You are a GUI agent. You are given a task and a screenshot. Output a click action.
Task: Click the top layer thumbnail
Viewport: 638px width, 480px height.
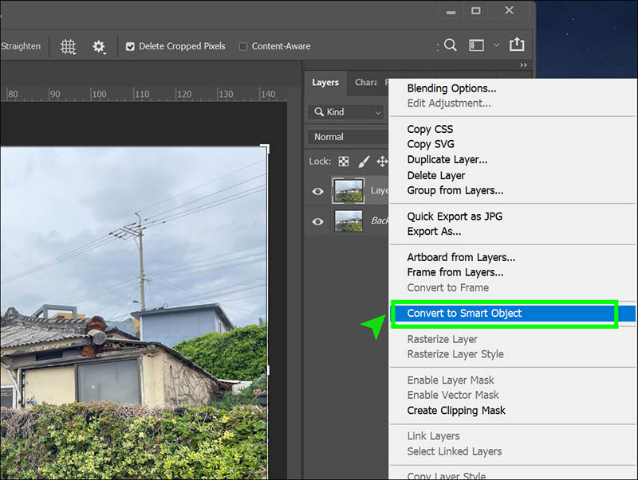click(349, 190)
